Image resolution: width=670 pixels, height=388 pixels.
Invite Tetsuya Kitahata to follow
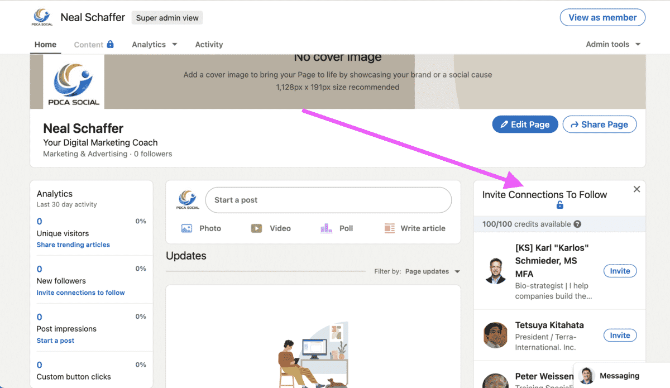tap(620, 336)
